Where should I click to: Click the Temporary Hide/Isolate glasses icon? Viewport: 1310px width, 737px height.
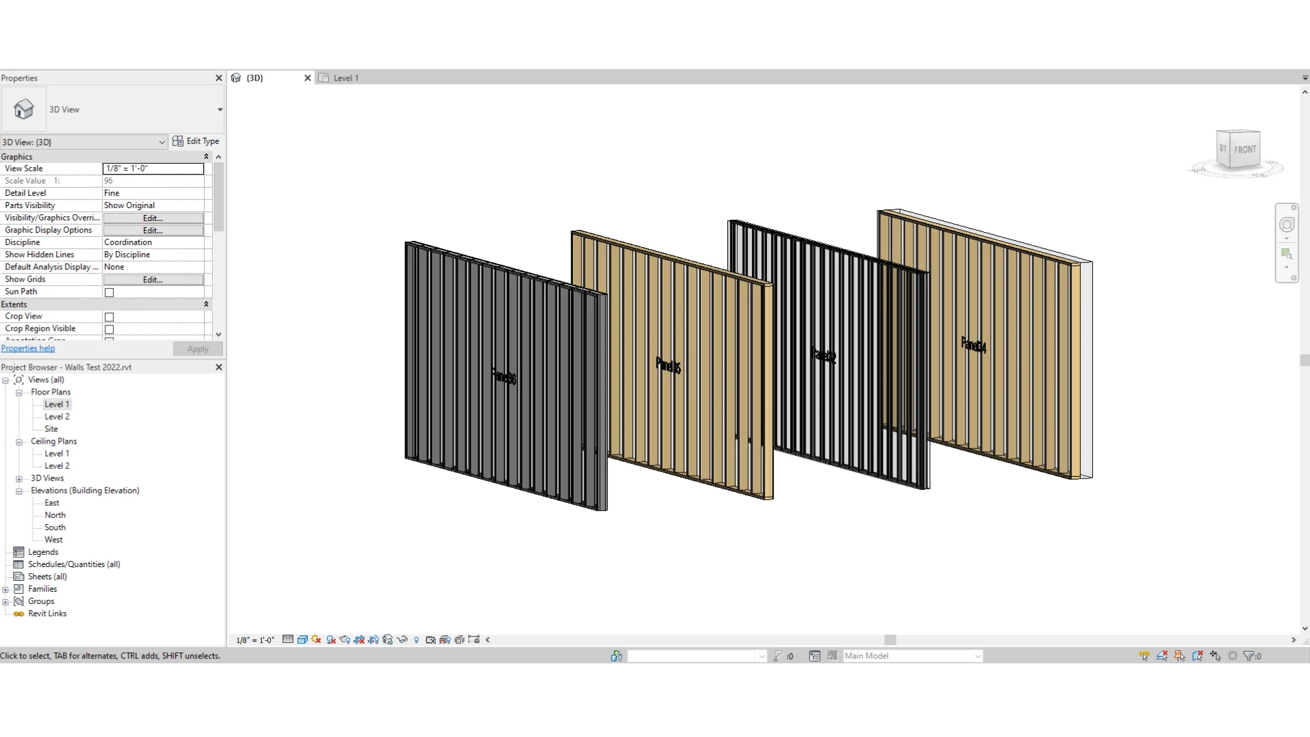pyautogui.click(x=402, y=639)
